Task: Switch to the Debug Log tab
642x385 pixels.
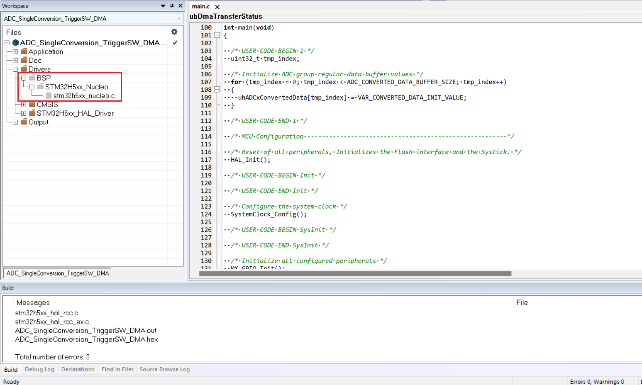Action: pos(39,369)
